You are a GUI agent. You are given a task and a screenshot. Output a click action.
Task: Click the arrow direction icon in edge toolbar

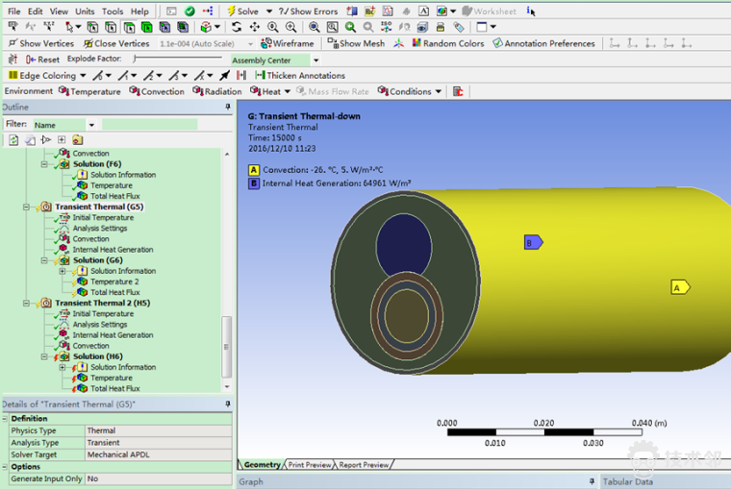pyautogui.click(x=224, y=76)
